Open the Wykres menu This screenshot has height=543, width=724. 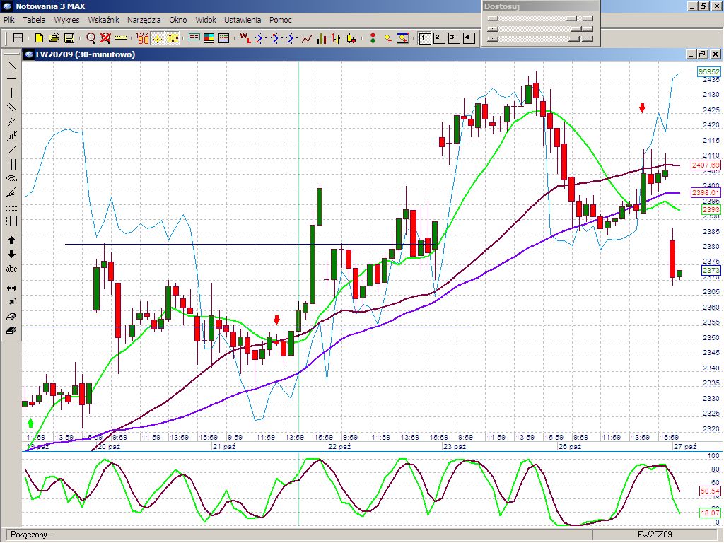[x=66, y=20]
